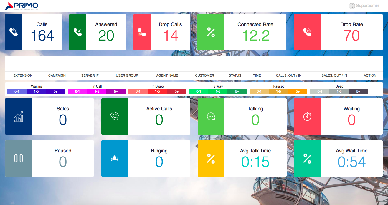This screenshot has width=388, height=205.
Task: Click the Avg Wait Time value 0:54
Action: click(351, 162)
